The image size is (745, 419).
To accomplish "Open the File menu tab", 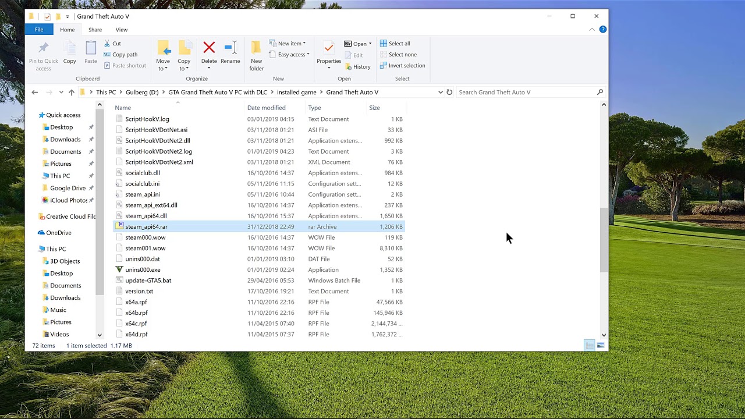I will click(x=39, y=30).
